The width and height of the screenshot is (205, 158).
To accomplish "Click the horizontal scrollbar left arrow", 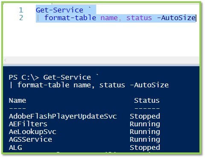I will (6, 60).
